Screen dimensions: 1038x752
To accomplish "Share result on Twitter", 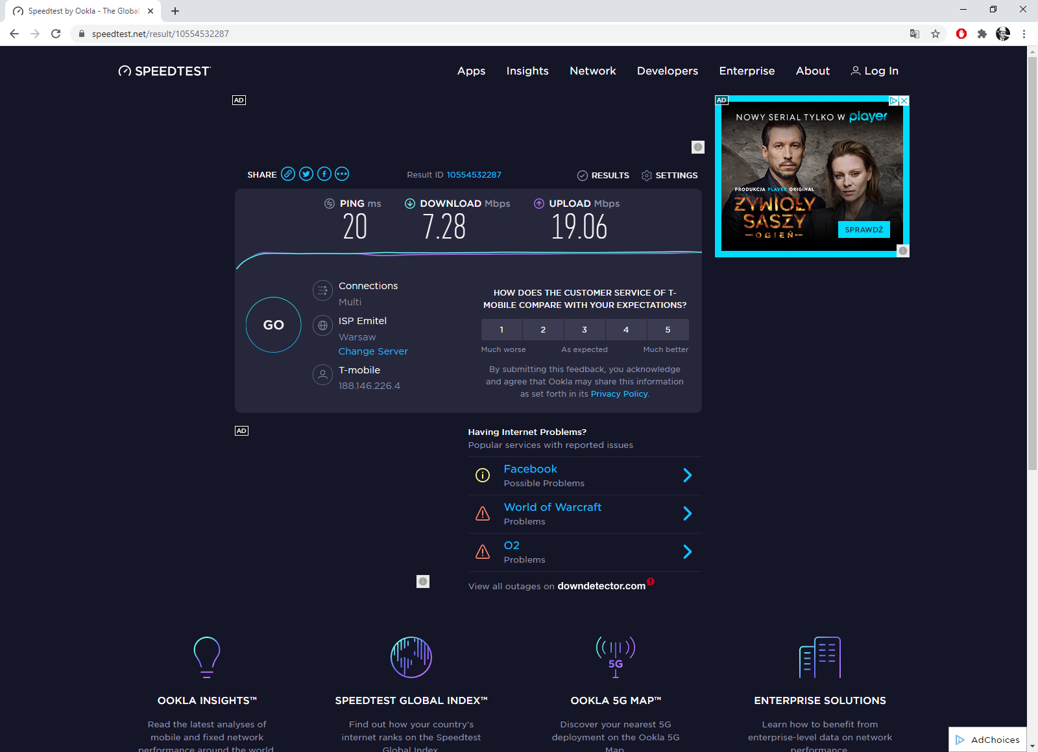I will 306,174.
